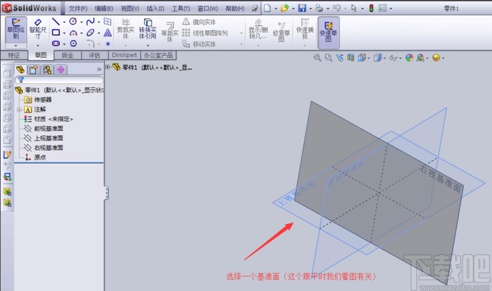Open the View Orientation dropdown arrow
The image size is (492, 291).
tap(369, 58)
